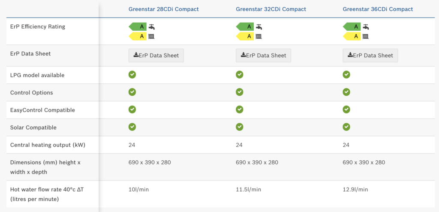Download ErP Data Sheet for 28CDi Compact
This screenshot has width=439, height=212.
[x=156, y=55]
